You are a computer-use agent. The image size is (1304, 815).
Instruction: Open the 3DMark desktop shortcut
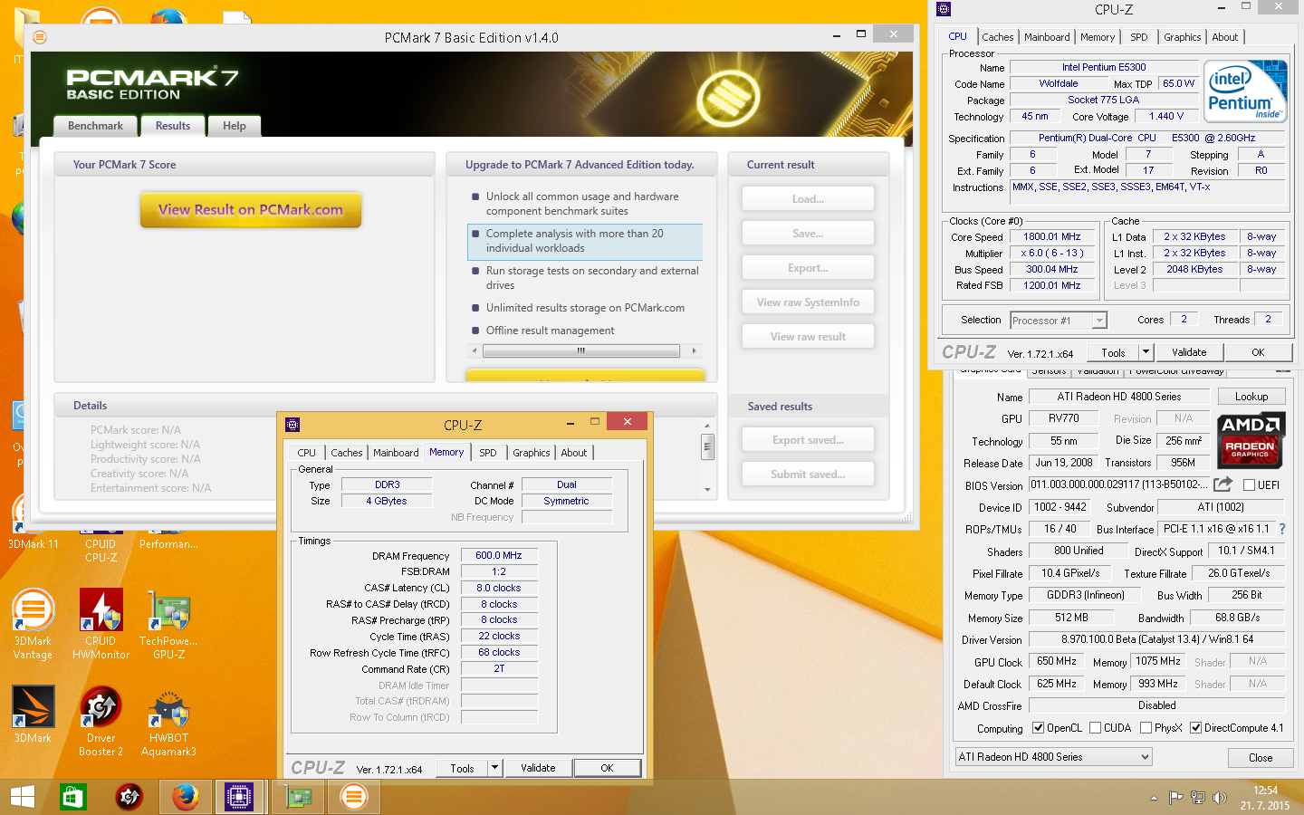click(x=33, y=715)
